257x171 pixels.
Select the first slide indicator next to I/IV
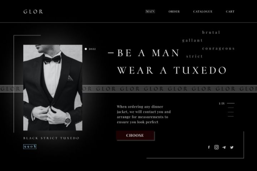231,103
